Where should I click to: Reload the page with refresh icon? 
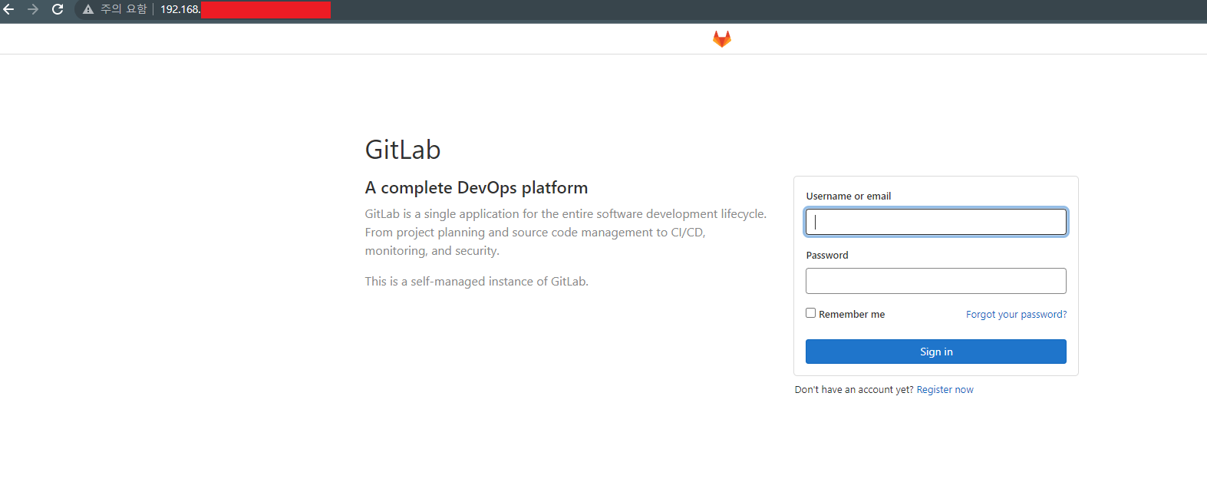click(x=58, y=9)
